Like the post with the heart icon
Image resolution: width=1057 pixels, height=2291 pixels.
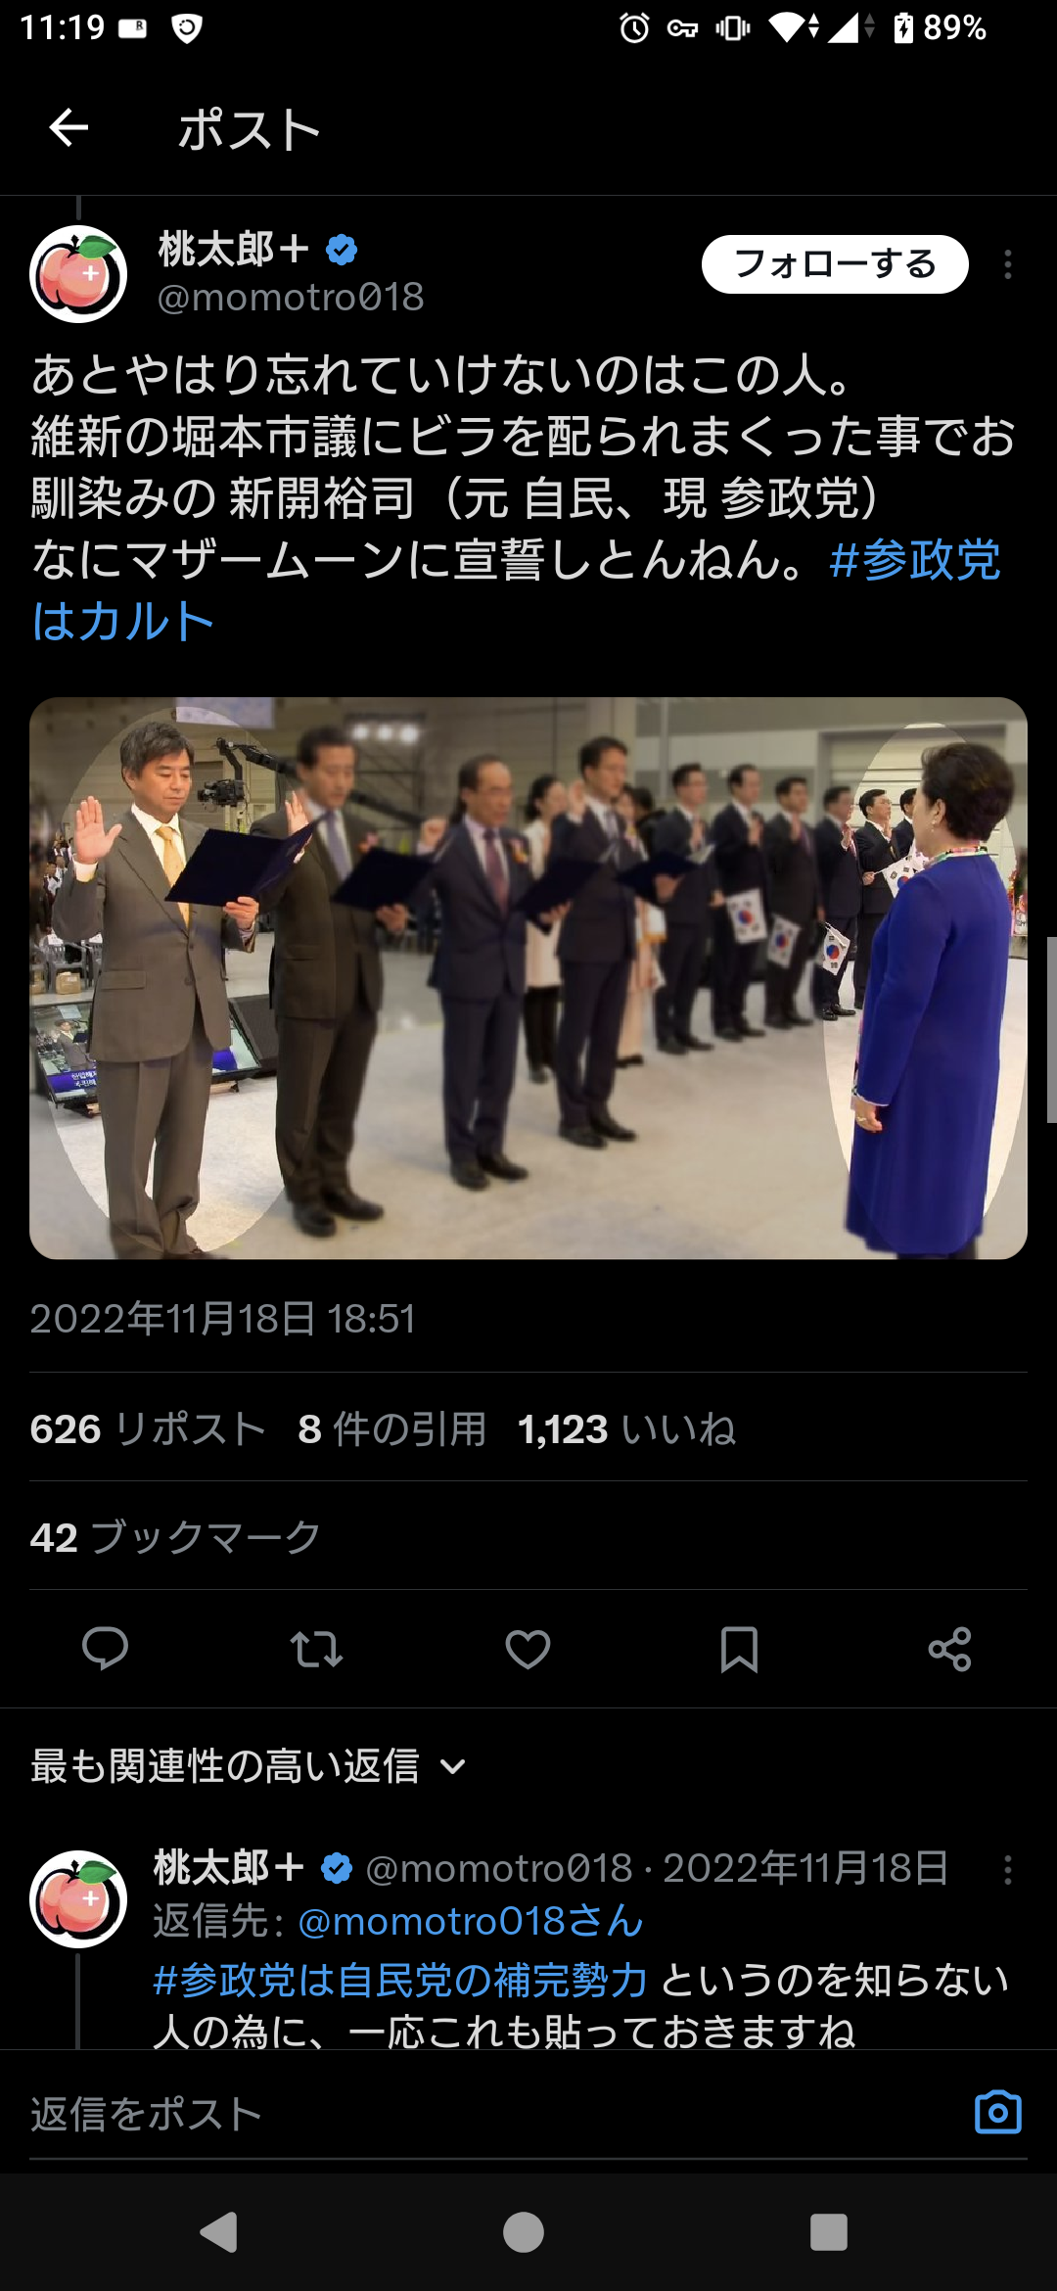pos(528,1649)
